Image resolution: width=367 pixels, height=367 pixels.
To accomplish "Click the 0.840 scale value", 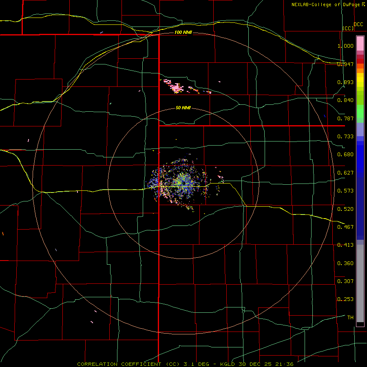I will (x=345, y=100).
